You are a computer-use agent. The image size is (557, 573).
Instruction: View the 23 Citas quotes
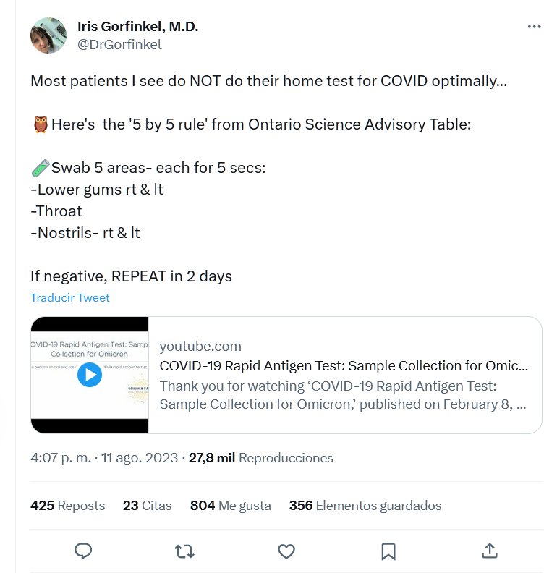click(147, 506)
